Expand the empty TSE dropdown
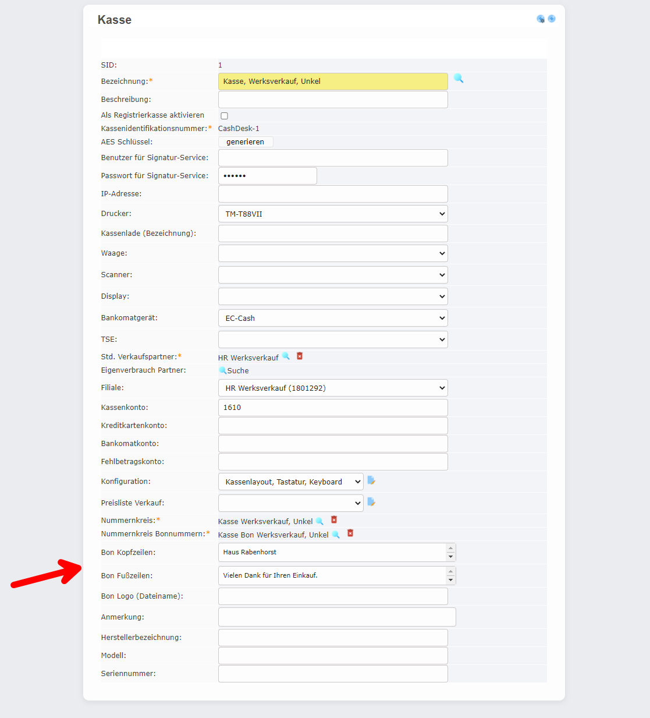Viewport: 650px width, 718px height. [333, 339]
